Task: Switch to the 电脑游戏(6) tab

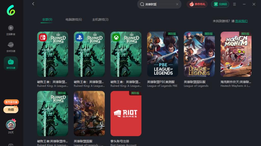Action: pos(74,19)
